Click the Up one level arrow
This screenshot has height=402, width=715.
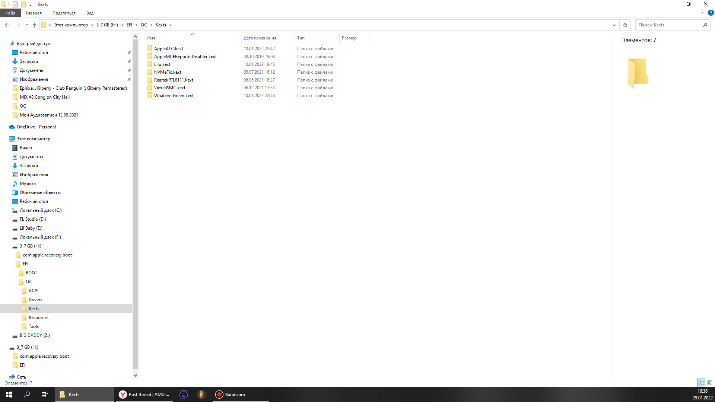click(35, 25)
